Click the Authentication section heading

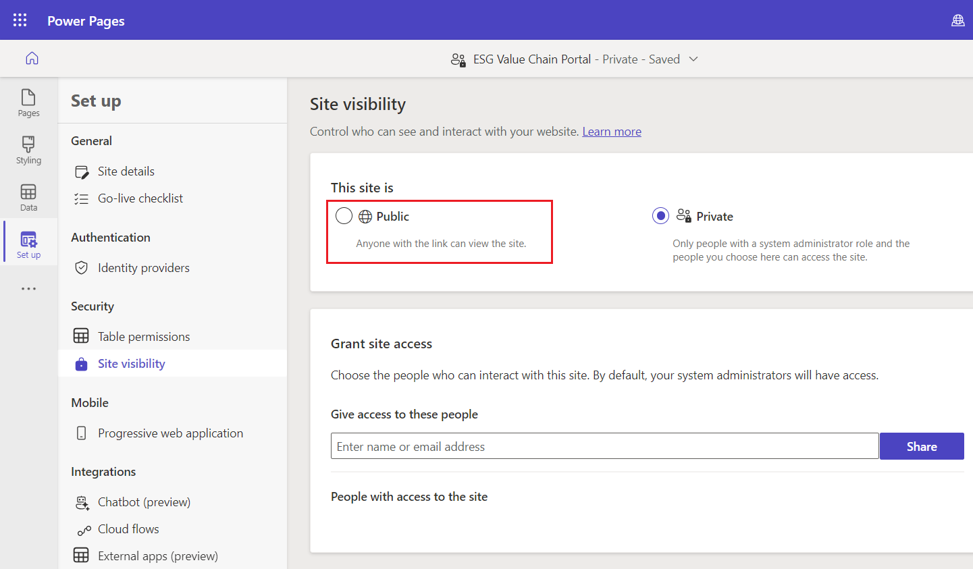pos(111,238)
